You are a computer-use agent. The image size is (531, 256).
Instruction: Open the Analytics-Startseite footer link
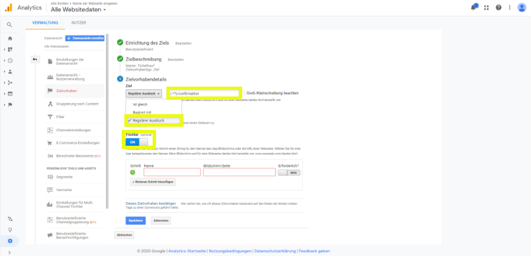pos(187,251)
